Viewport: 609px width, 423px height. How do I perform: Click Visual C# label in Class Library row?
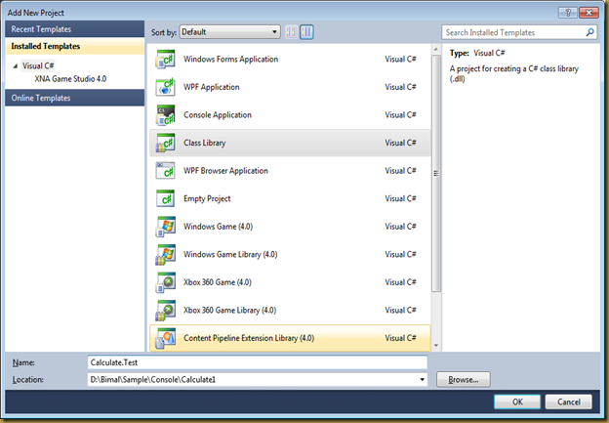click(x=400, y=143)
